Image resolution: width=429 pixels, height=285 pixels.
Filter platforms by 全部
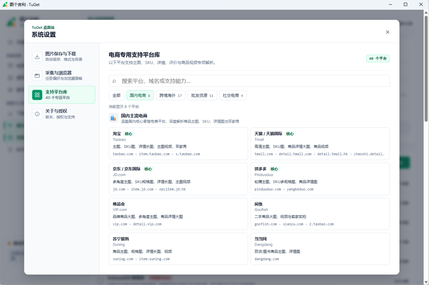(117, 95)
